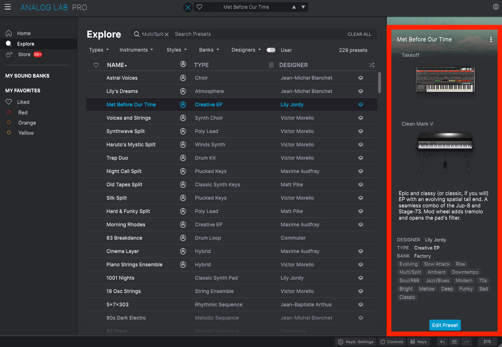
Task: Click Arturia logo column header
Action: tap(183, 64)
